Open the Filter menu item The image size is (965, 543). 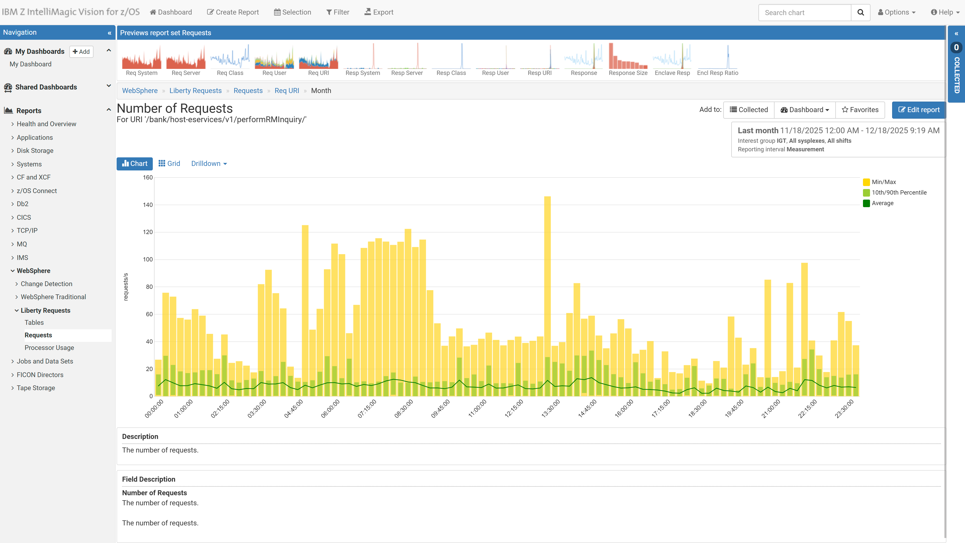(337, 12)
